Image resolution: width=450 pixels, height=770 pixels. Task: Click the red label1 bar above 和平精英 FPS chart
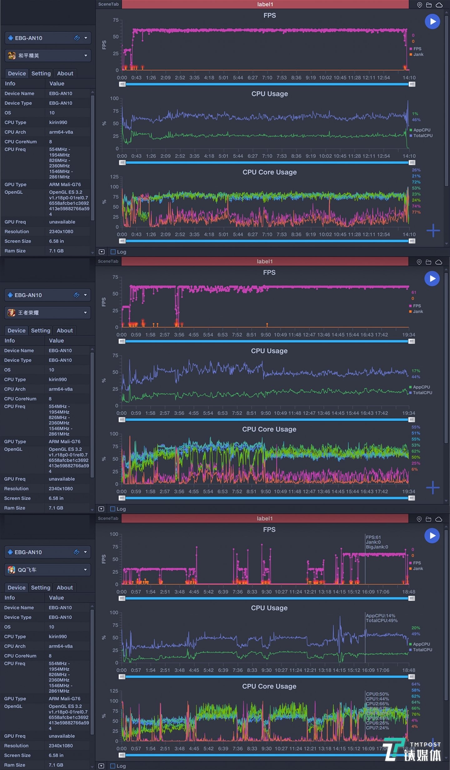point(265,4)
